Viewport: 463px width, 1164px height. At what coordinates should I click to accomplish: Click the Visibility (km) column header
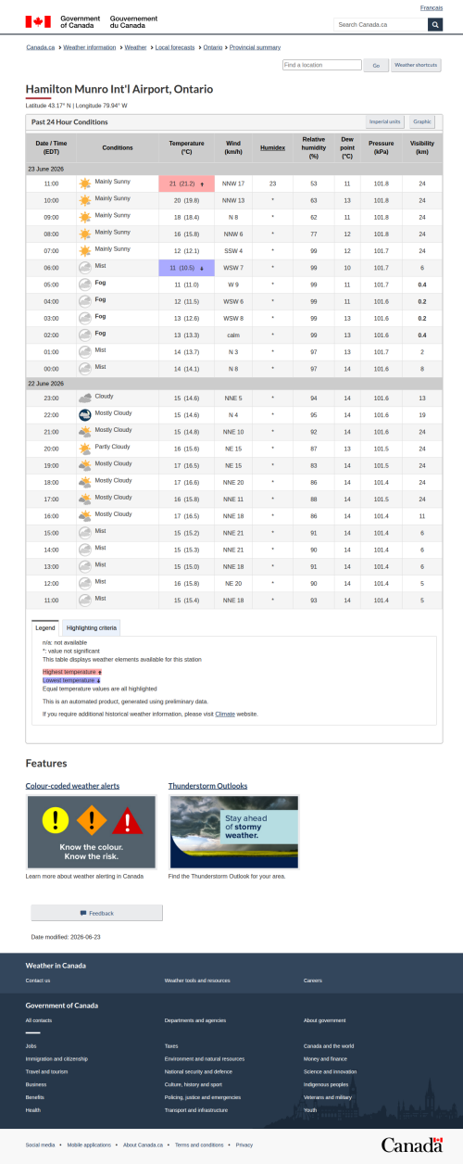pos(422,147)
